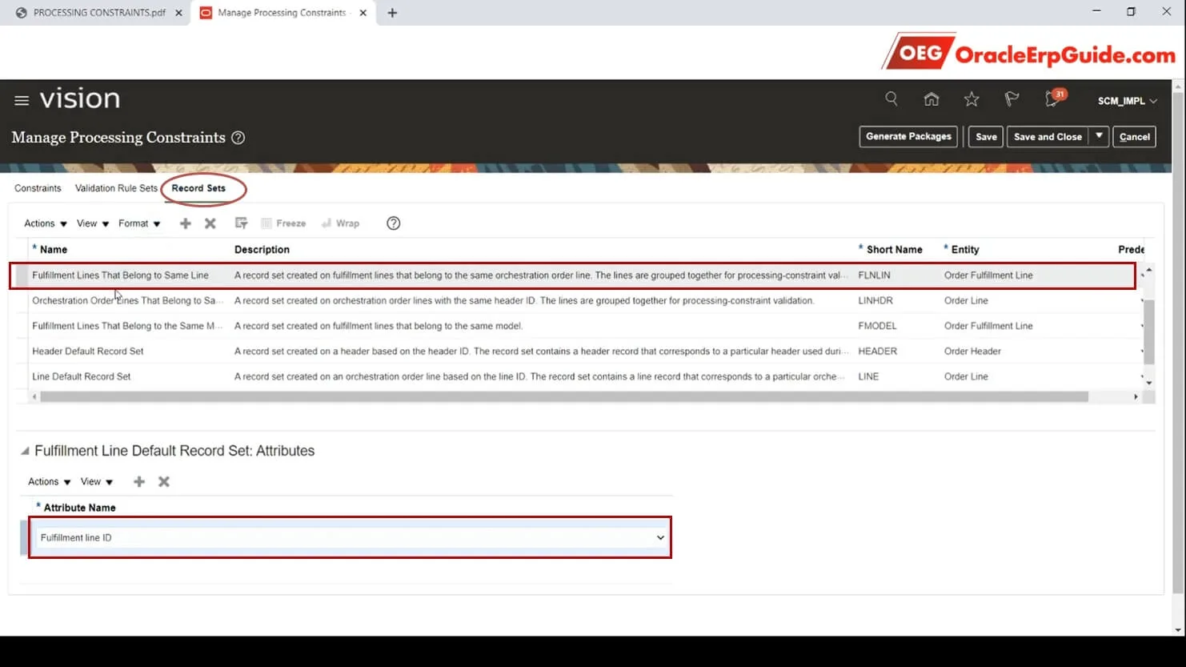Screen dimensions: 1186x667
Task: Click the Save button
Action: pos(986,136)
